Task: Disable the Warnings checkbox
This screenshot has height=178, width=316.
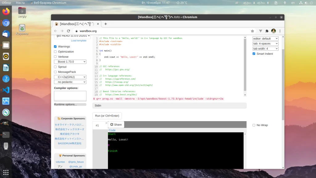Action: 56,47
